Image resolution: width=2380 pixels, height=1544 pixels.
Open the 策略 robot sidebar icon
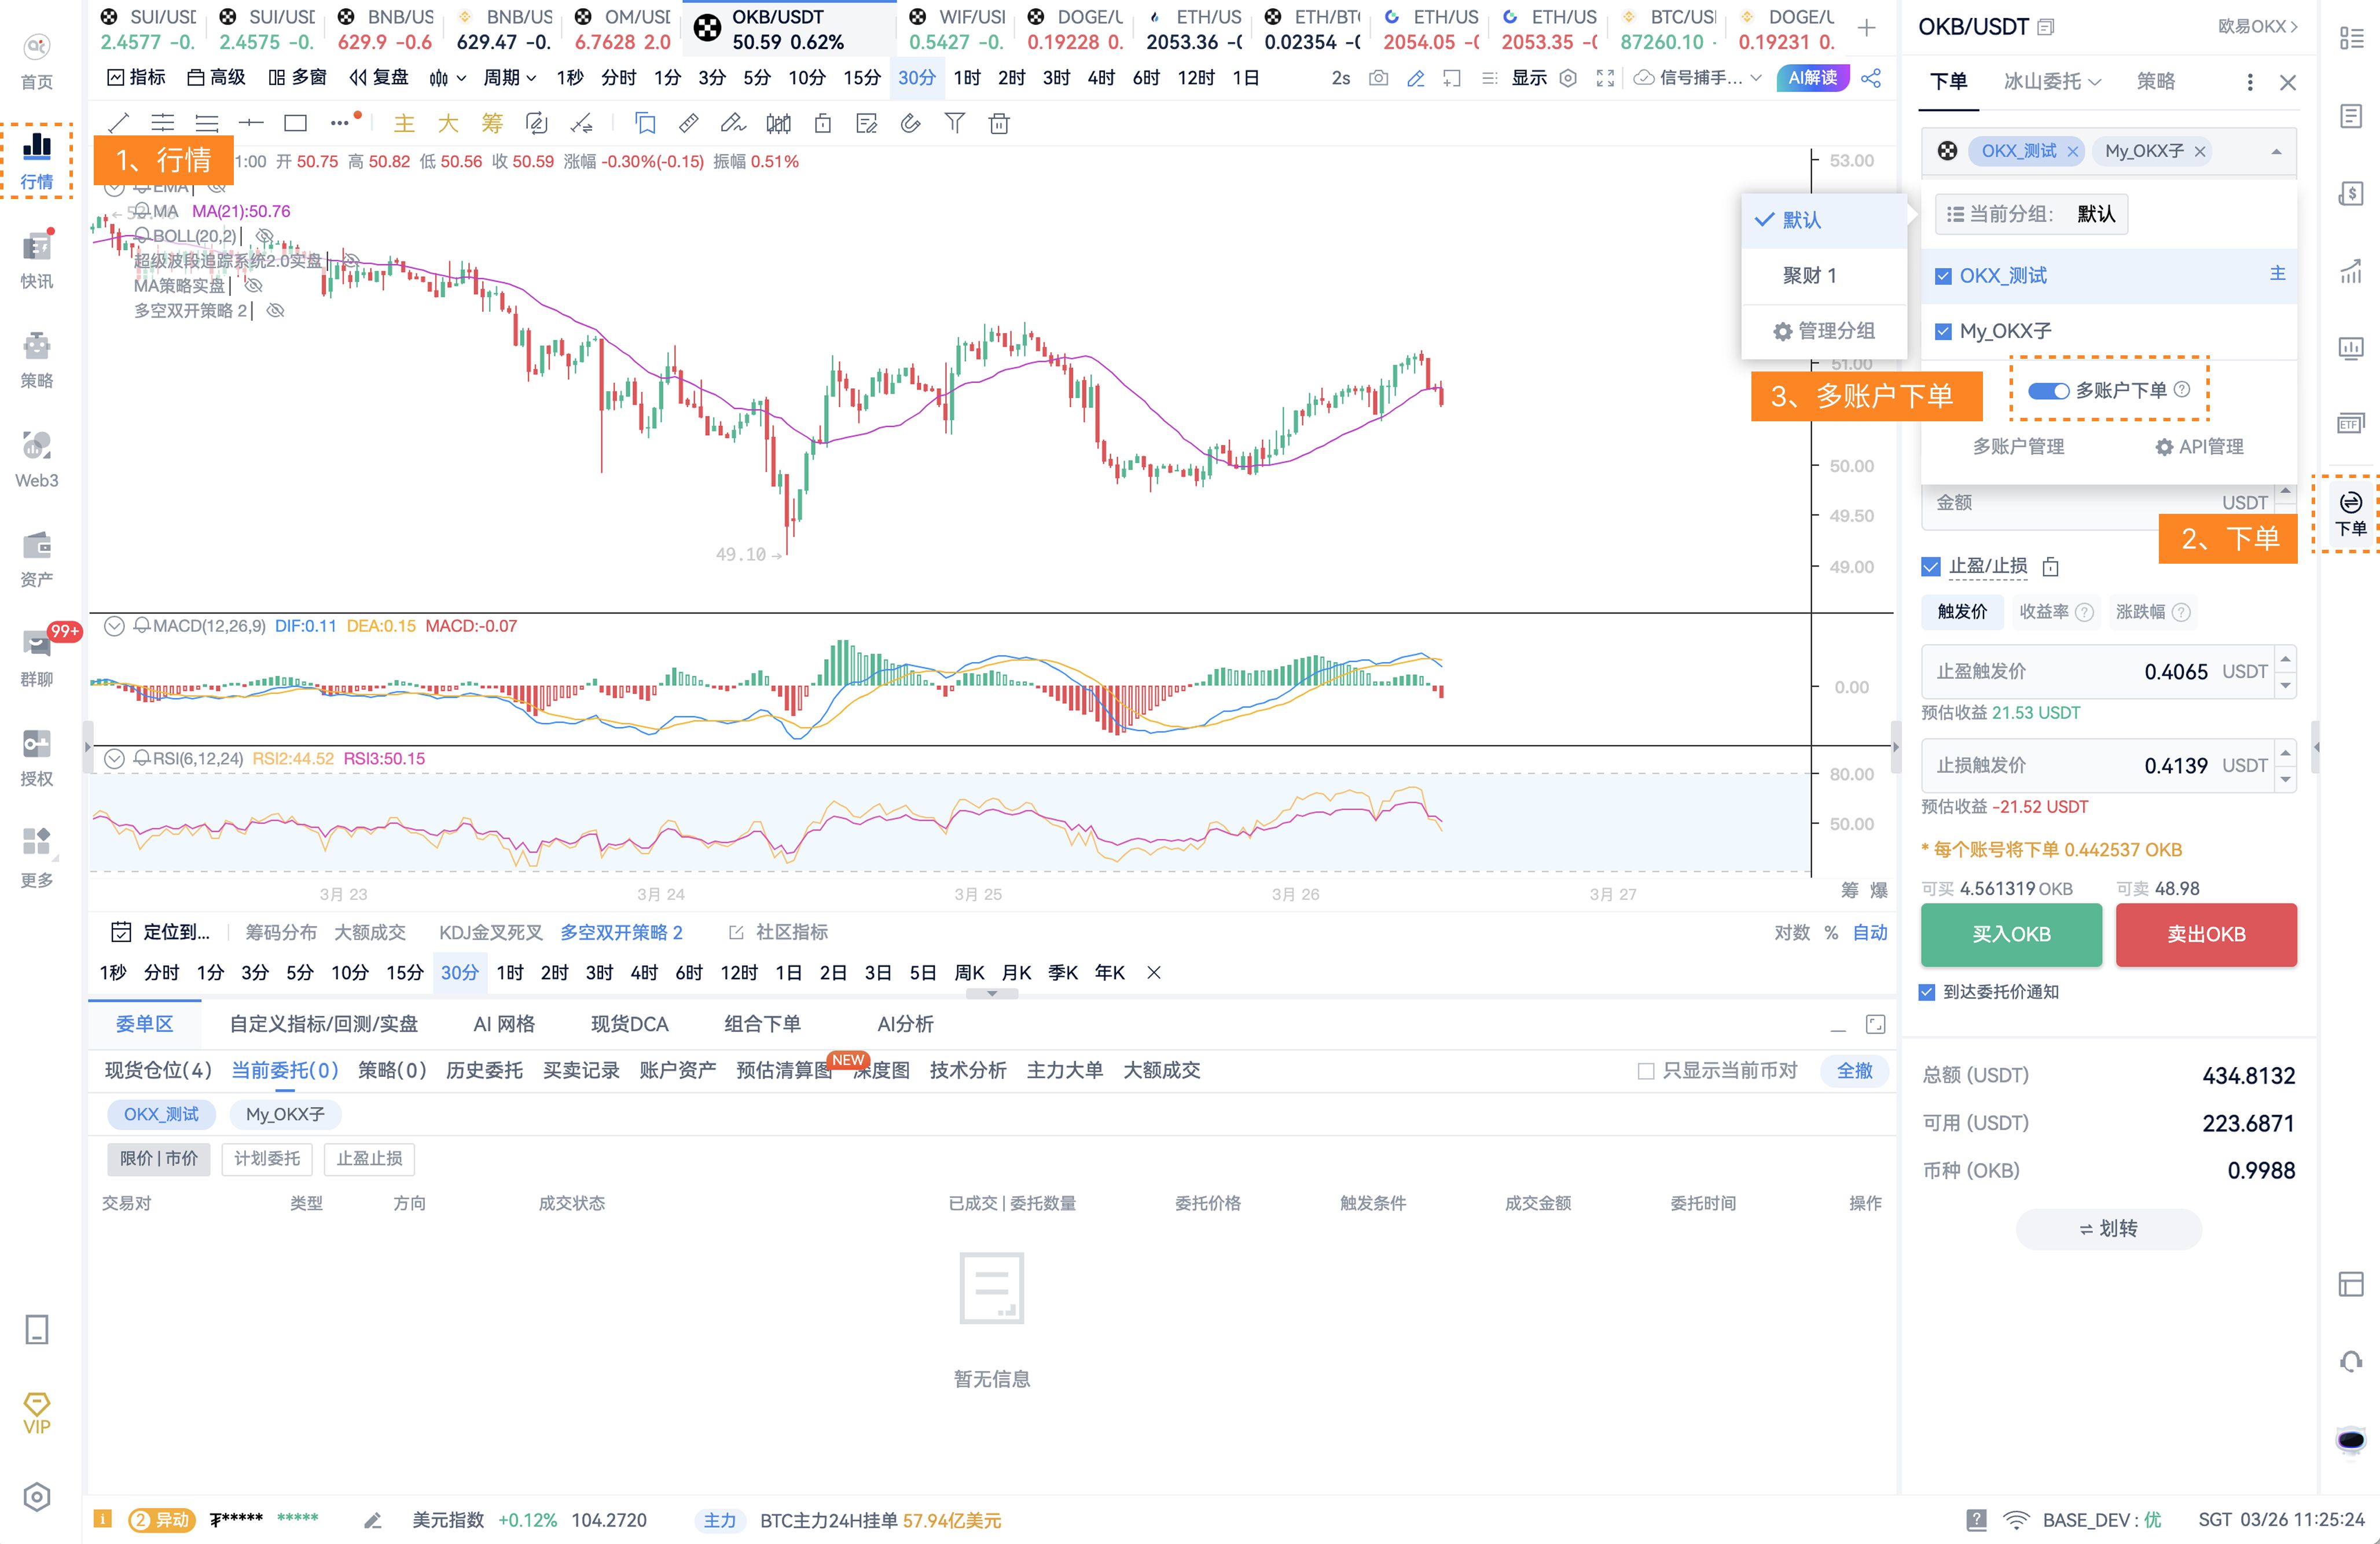coord(37,359)
